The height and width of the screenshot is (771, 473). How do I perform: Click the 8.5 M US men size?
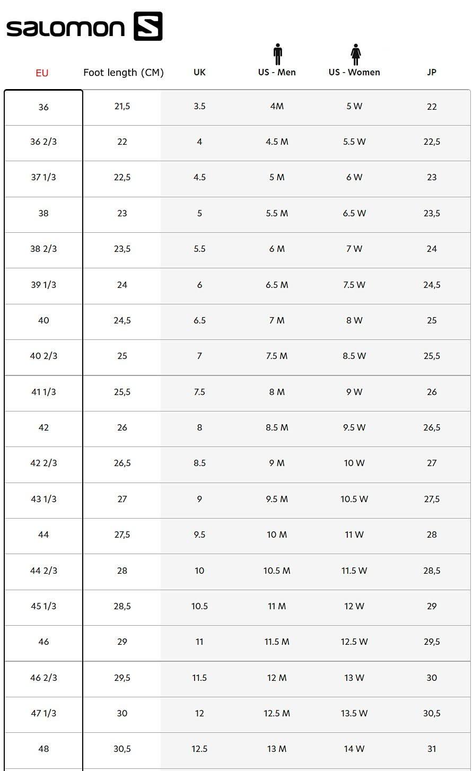[x=277, y=427]
